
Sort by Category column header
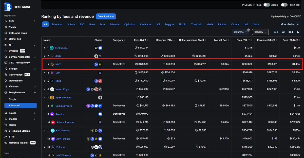pos(119,40)
